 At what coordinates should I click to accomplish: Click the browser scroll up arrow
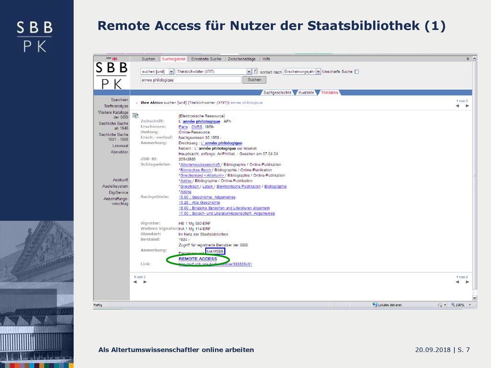tap(474, 58)
